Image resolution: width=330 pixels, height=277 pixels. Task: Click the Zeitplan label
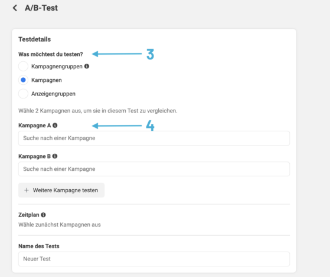pos(29,215)
